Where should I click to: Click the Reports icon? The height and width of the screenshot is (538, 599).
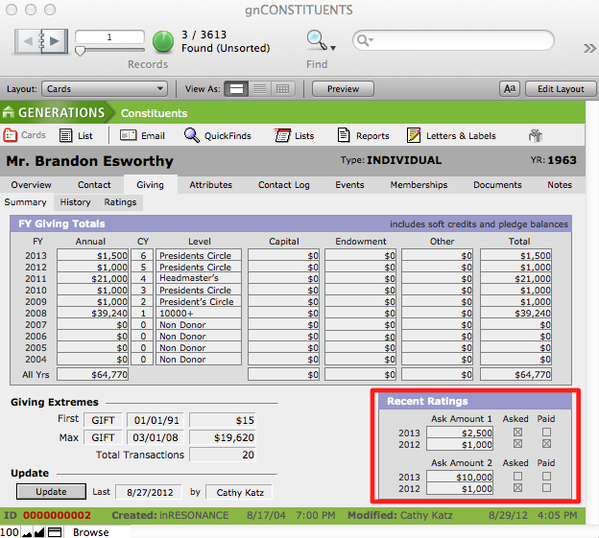(344, 135)
